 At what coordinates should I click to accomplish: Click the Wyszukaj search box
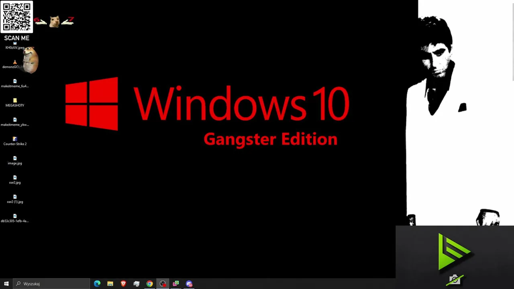(51, 284)
